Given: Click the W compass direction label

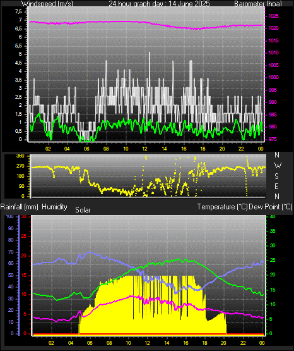Looking at the screenshot, I should [278, 166].
